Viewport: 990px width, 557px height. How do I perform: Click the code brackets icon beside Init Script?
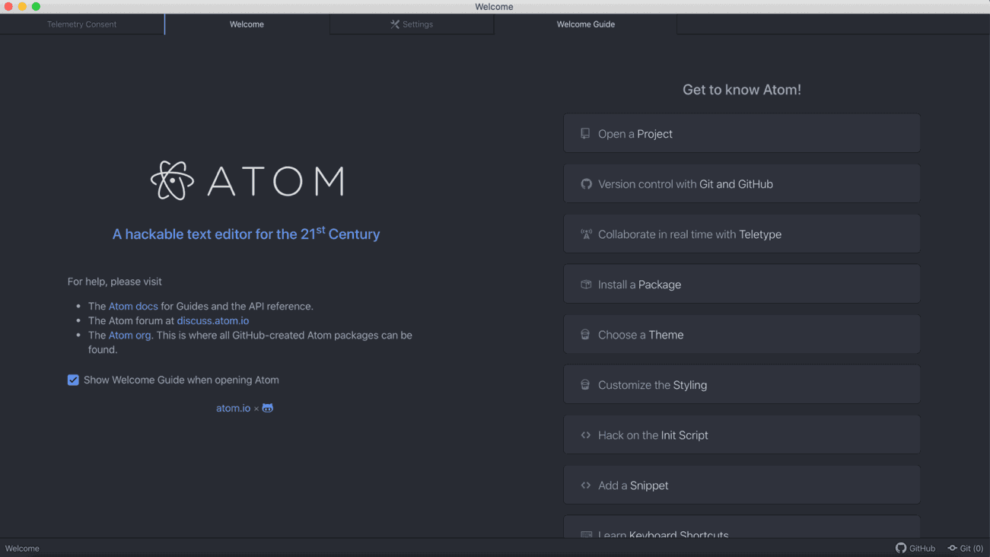(586, 435)
